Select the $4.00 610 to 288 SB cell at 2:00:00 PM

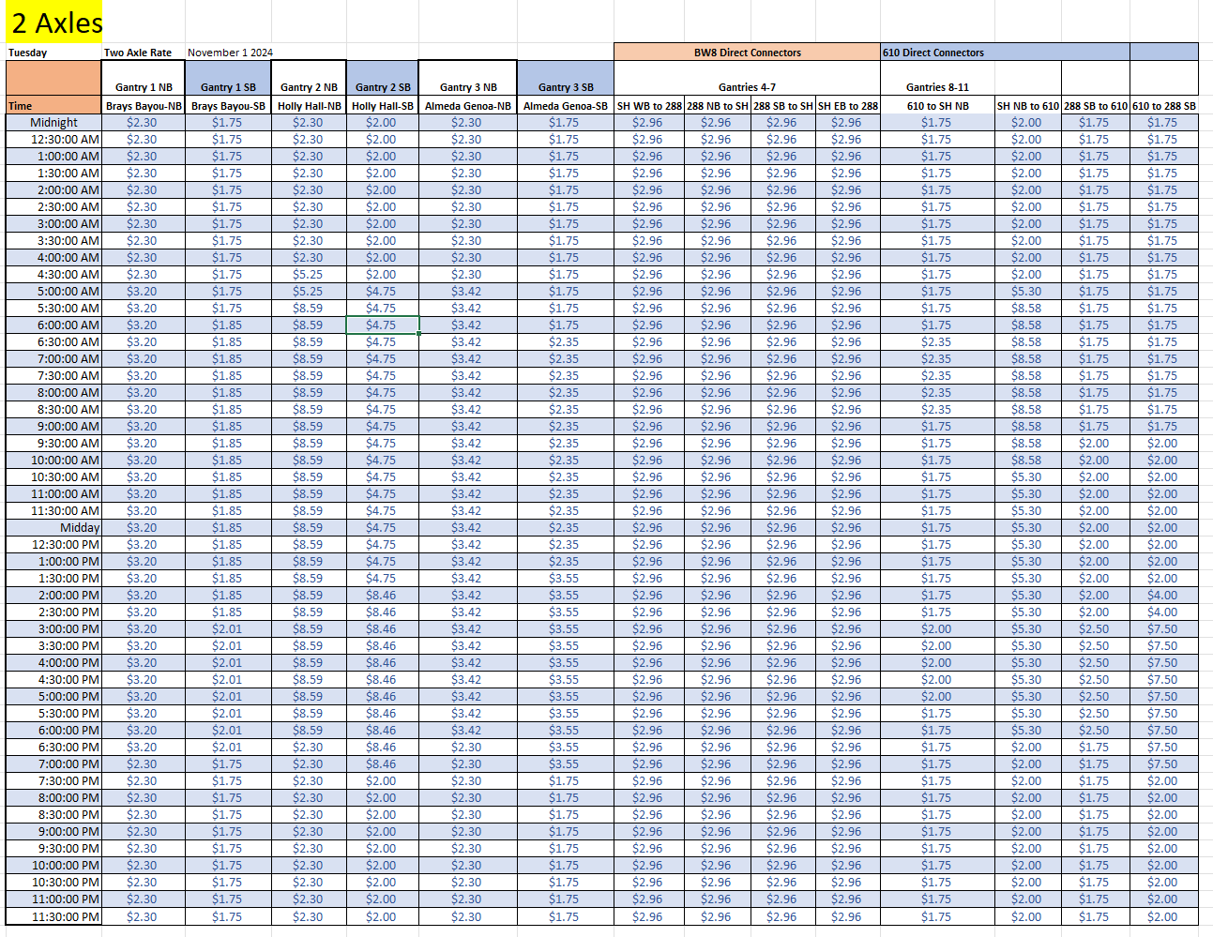click(x=1164, y=595)
